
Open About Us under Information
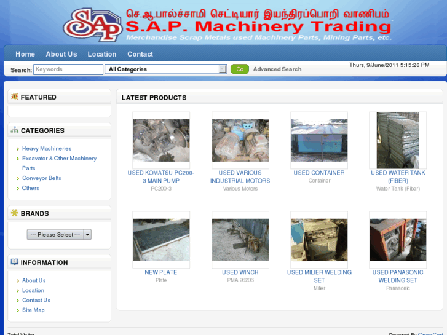[x=34, y=280]
